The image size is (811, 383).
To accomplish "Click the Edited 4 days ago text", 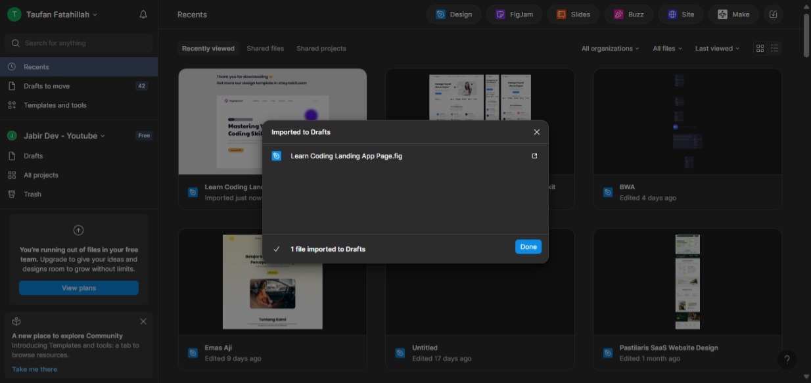I will coord(648,198).
